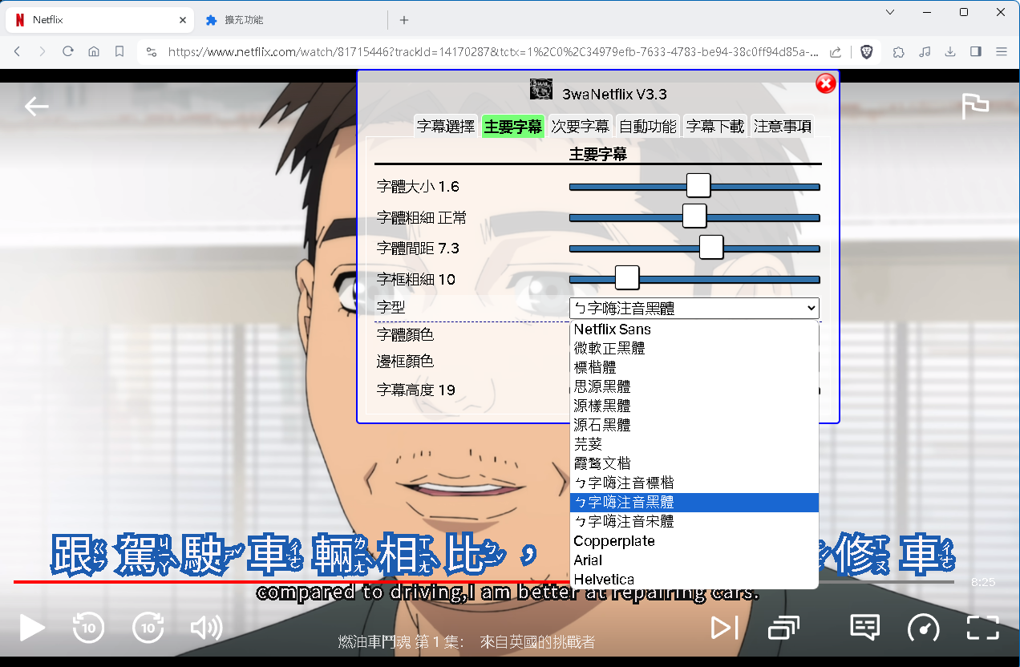Click the Netflix back arrow
Viewport: 1020px width, 667px height.
click(x=36, y=106)
